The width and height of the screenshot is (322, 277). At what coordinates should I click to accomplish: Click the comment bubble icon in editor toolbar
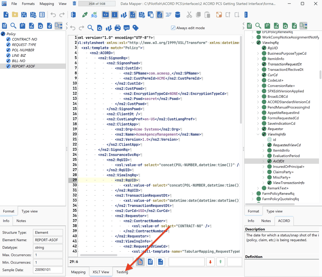[x=127, y=28]
